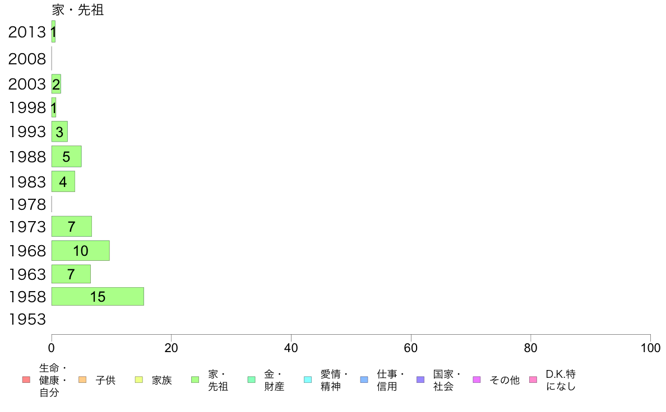Screen dimensions: 666x412
Task: Select the 1993 bar showing 3
Action: pyautogui.click(x=59, y=132)
